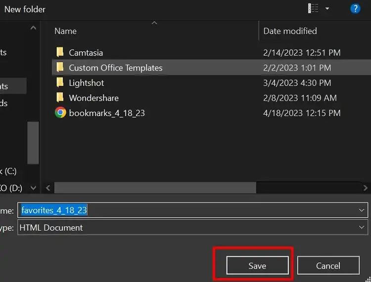Click the navigation pane vertical scrollbar thumb
The image size is (371, 282).
tap(33, 143)
